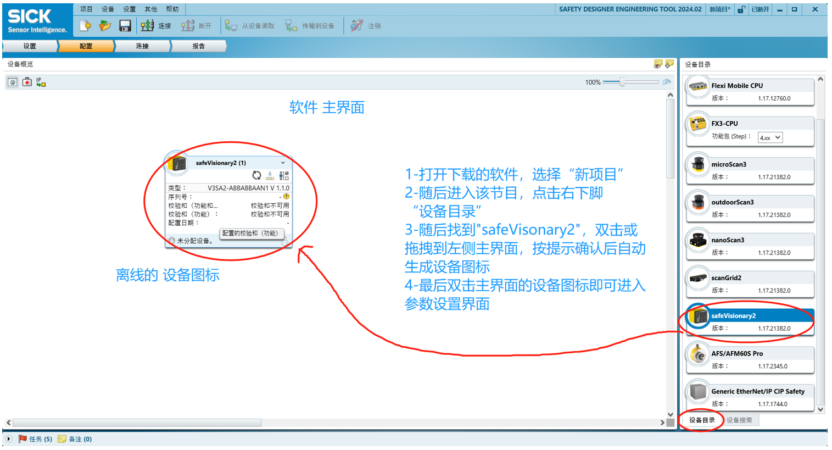Screen dimensions: 832x450
Task: Click the Save project floppy disk icon
Action: [125, 25]
